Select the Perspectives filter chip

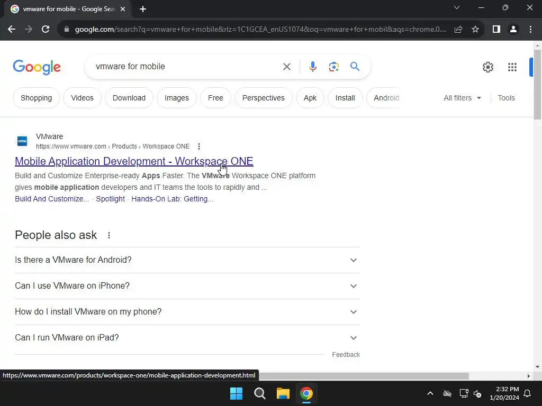(264, 98)
